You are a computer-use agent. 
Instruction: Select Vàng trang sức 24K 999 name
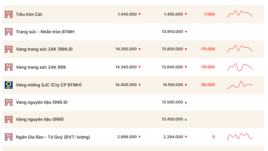pyautogui.click(x=41, y=67)
